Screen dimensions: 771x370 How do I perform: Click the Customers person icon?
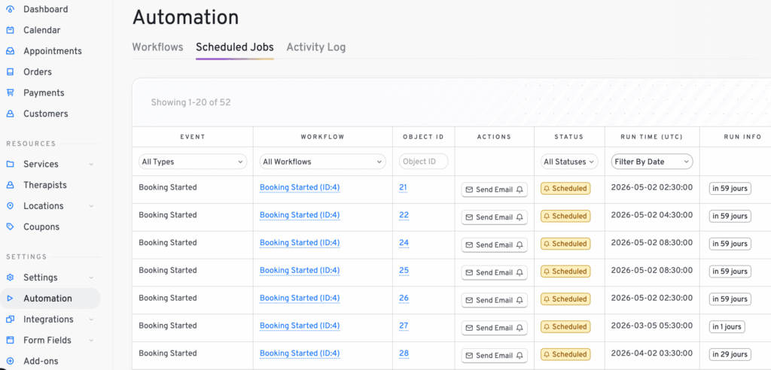click(10, 114)
